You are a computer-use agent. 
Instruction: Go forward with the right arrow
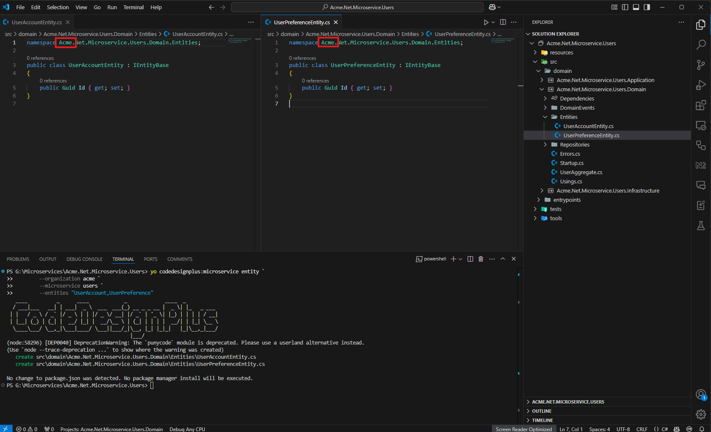pos(222,7)
